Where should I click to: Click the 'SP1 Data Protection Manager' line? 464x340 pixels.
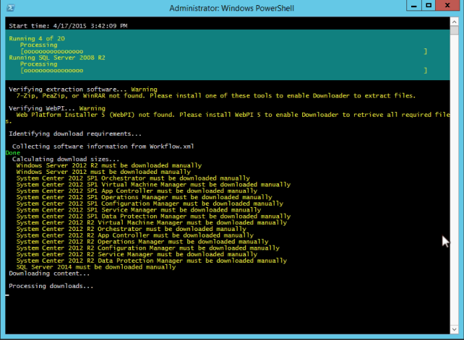153,217
